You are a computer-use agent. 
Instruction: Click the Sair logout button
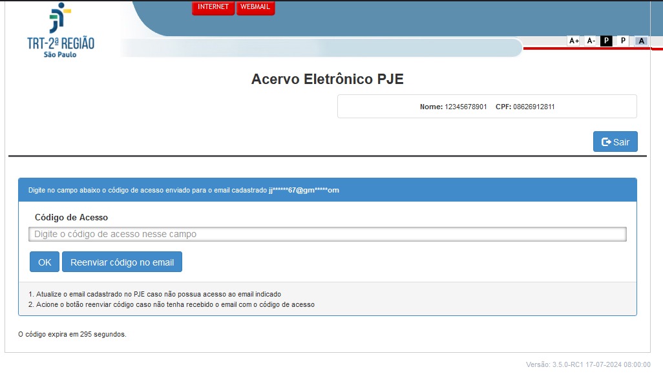coord(615,142)
